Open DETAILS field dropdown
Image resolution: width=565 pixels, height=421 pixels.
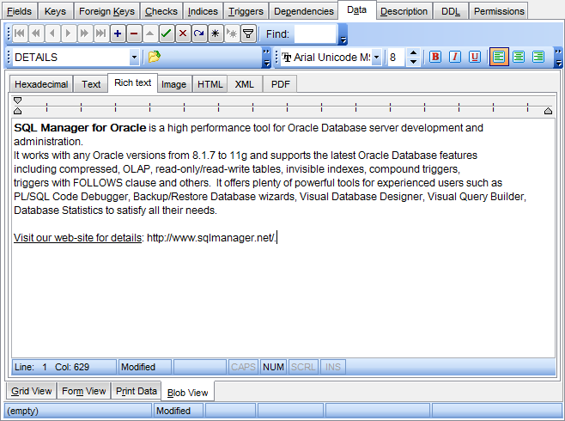(x=135, y=57)
